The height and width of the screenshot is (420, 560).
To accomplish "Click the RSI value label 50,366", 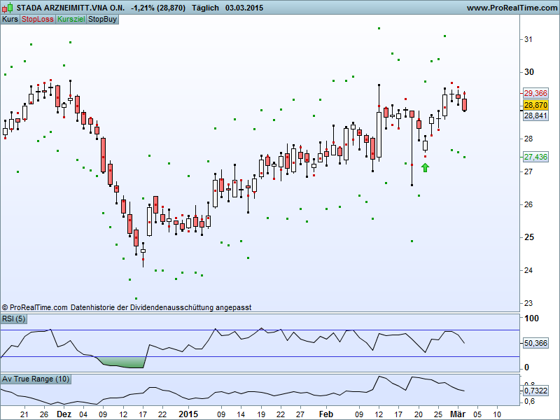I will [535, 343].
